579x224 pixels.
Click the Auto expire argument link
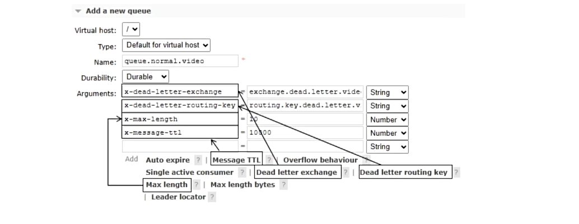click(x=167, y=160)
